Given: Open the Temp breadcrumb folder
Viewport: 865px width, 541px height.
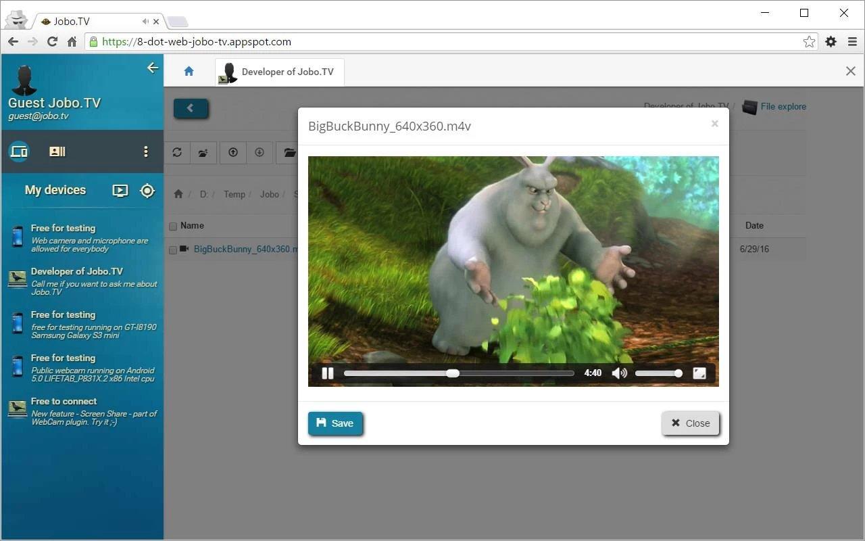Looking at the screenshot, I should click(234, 194).
